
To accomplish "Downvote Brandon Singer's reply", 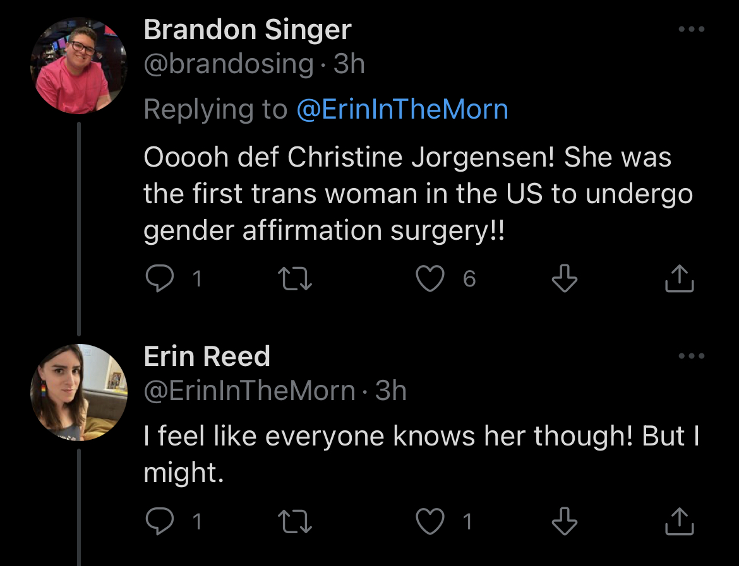I will pos(564,279).
